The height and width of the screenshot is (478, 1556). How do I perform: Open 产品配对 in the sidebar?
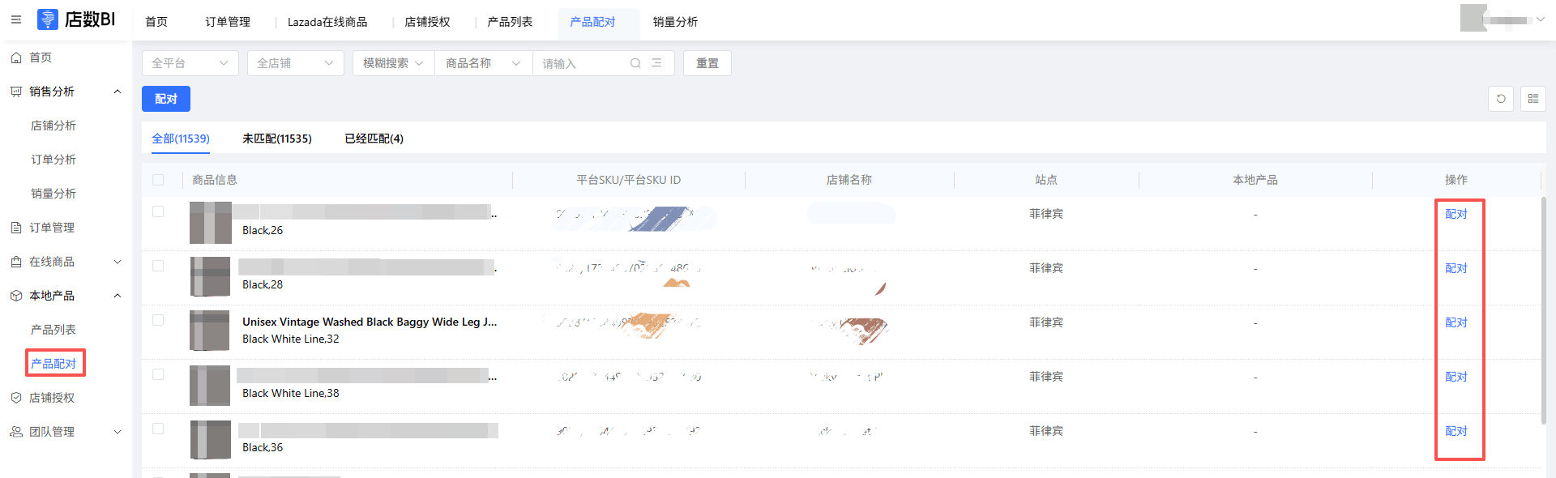(x=53, y=364)
